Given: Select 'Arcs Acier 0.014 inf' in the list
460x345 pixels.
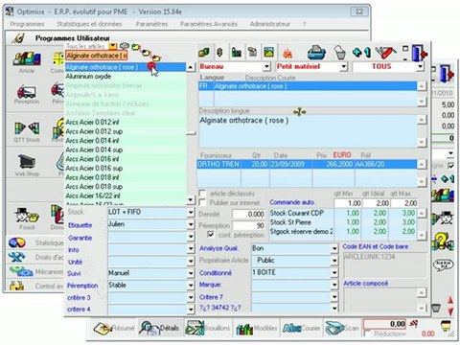Looking at the screenshot, I should coord(126,141).
